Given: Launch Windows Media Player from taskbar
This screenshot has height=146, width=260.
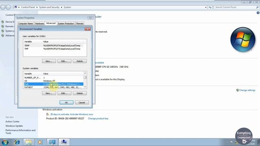Looking at the screenshot, I should (40, 142).
